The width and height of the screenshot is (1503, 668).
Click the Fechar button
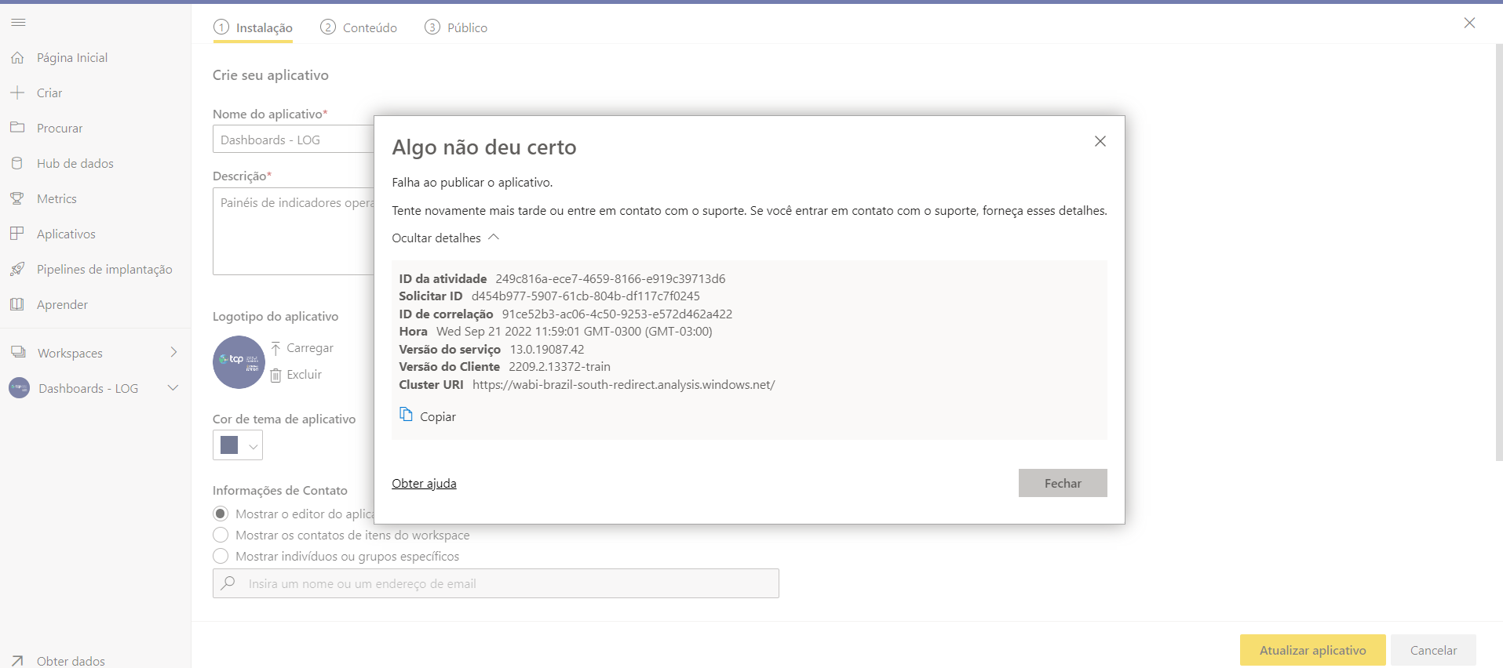pos(1063,483)
